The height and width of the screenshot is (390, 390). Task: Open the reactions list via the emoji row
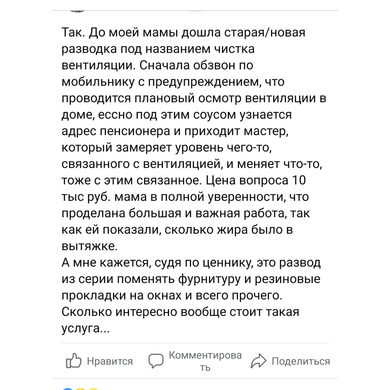click(x=80, y=388)
